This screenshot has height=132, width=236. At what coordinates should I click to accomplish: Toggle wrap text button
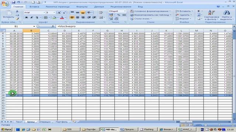tap(101, 12)
